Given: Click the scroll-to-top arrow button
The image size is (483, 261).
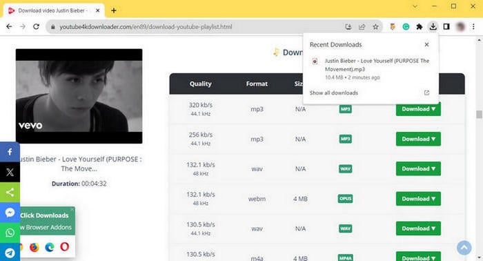Looking at the screenshot, I should click(464, 247).
